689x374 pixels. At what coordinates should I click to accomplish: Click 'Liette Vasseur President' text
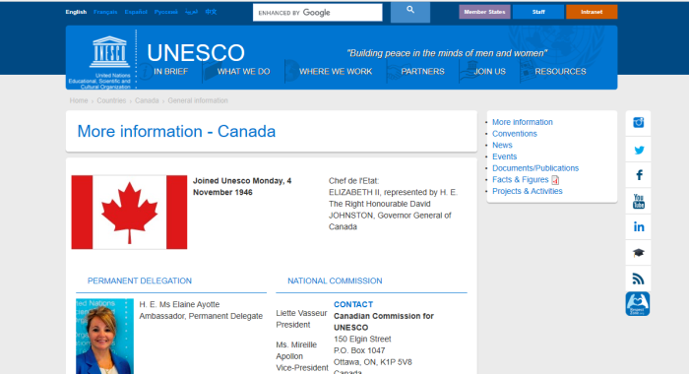pos(301,319)
